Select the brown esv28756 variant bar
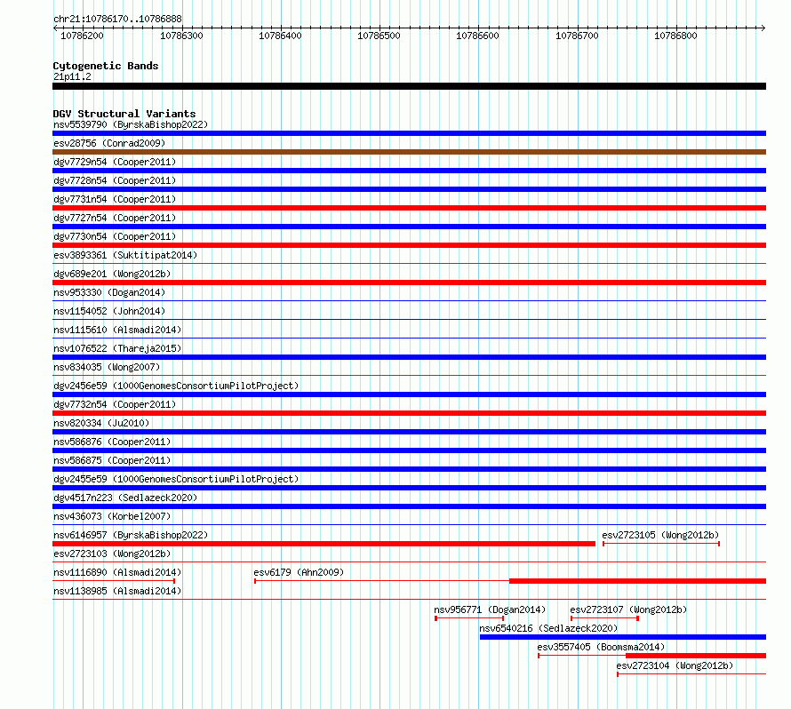 pyautogui.click(x=409, y=152)
